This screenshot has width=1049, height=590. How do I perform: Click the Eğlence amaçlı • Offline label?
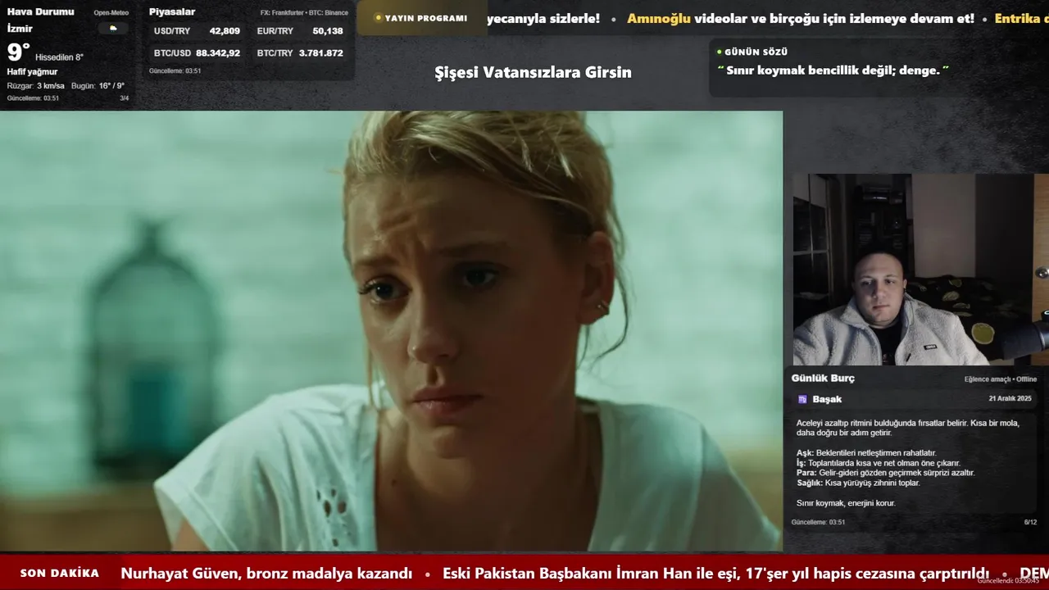tap(1001, 379)
